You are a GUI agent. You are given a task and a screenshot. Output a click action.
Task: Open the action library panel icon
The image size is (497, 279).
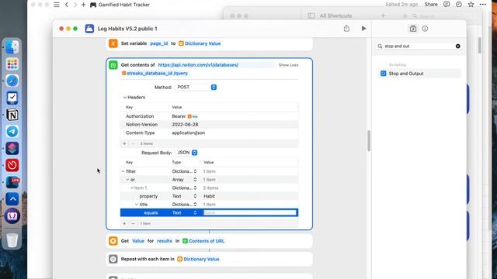point(413,29)
